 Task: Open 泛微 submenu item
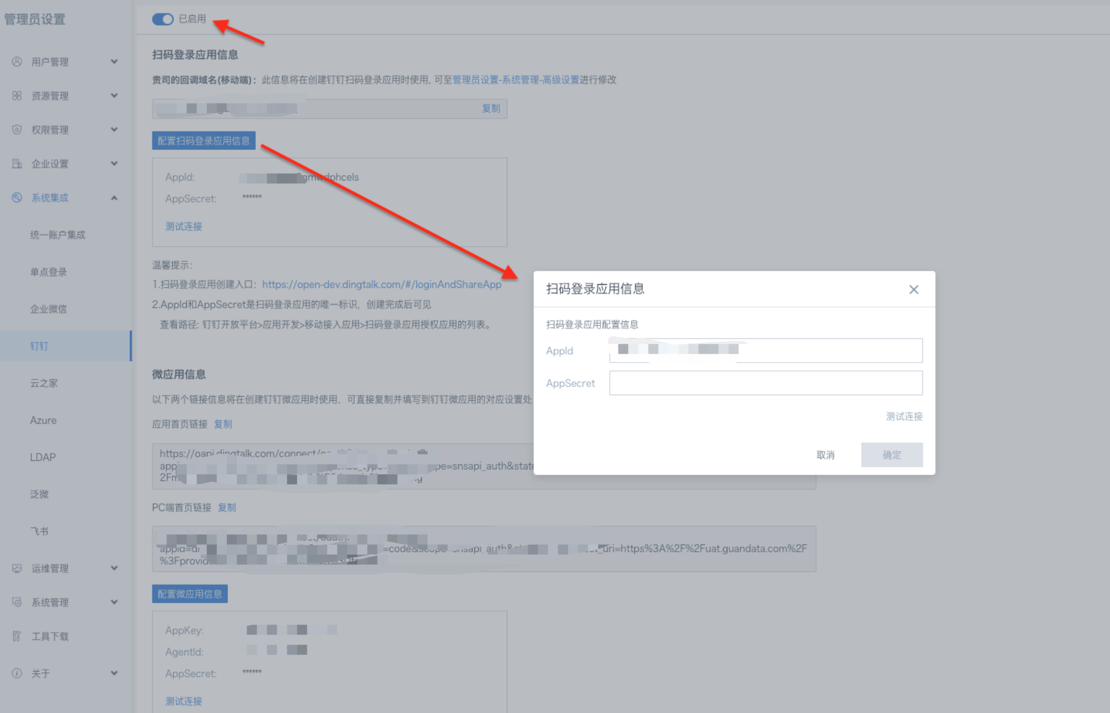[x=39, y=494]
